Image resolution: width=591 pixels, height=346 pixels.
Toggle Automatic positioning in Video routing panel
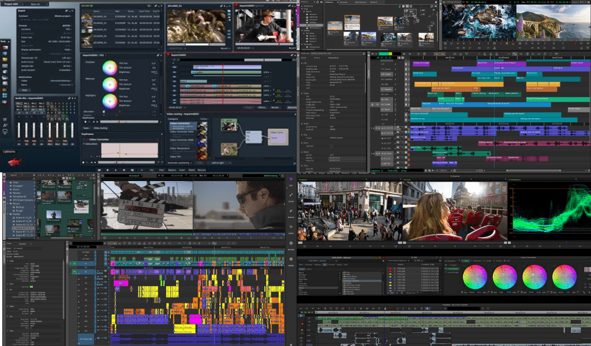[x=190, y=163]
